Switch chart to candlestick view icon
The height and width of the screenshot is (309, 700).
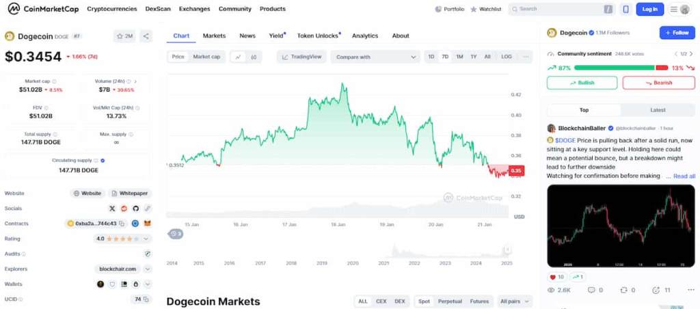254,57
